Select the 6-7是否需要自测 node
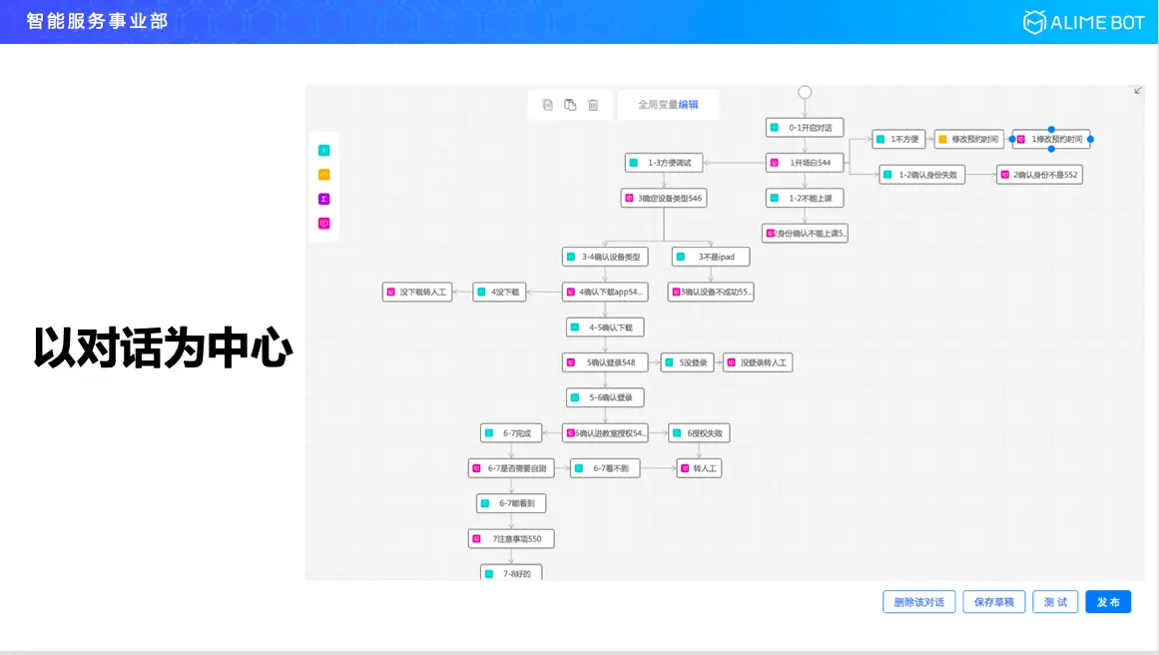Image resolution: width=1159 pixels, height=655 pixels. (511, 468)
